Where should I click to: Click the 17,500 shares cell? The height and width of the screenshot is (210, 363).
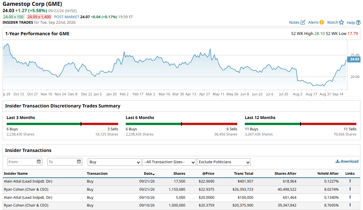[180, 181]
